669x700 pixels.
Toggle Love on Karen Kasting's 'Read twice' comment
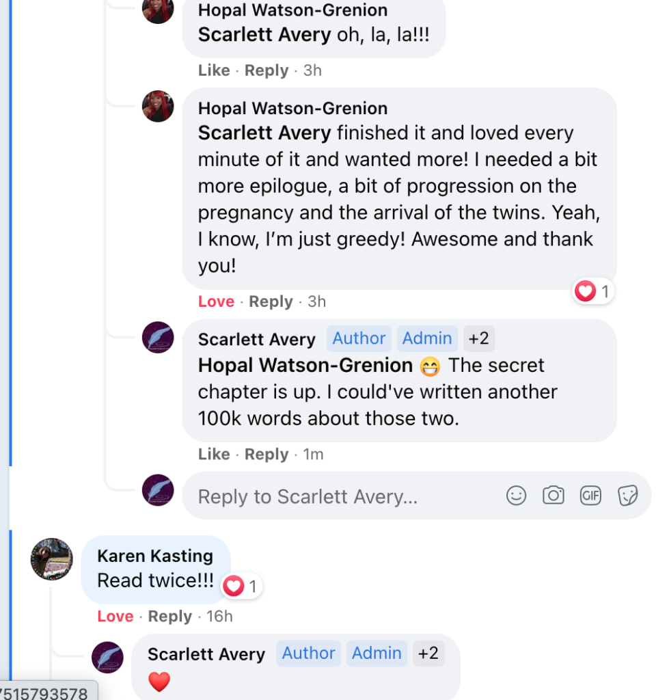pos(115,616)
